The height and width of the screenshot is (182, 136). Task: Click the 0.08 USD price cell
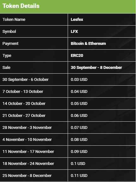pyautogui.click(x=102, y=140)
